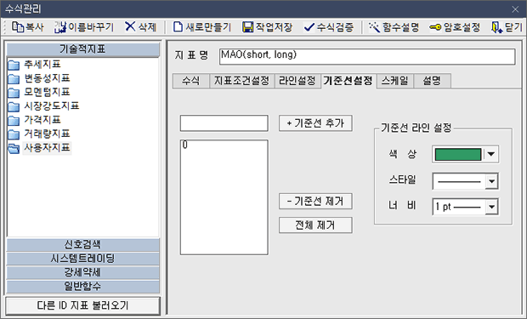Close the 수식관리 window

pos(515,9)
